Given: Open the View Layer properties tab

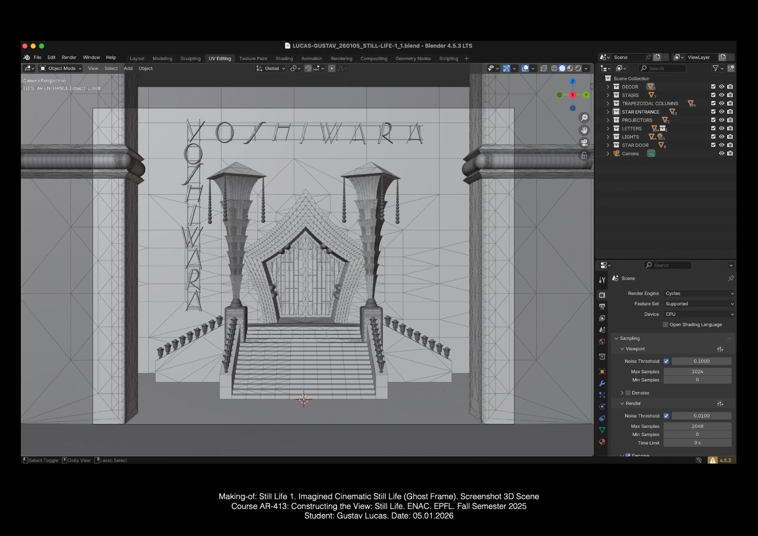Looking at the screenshot, I should point(602,318).
